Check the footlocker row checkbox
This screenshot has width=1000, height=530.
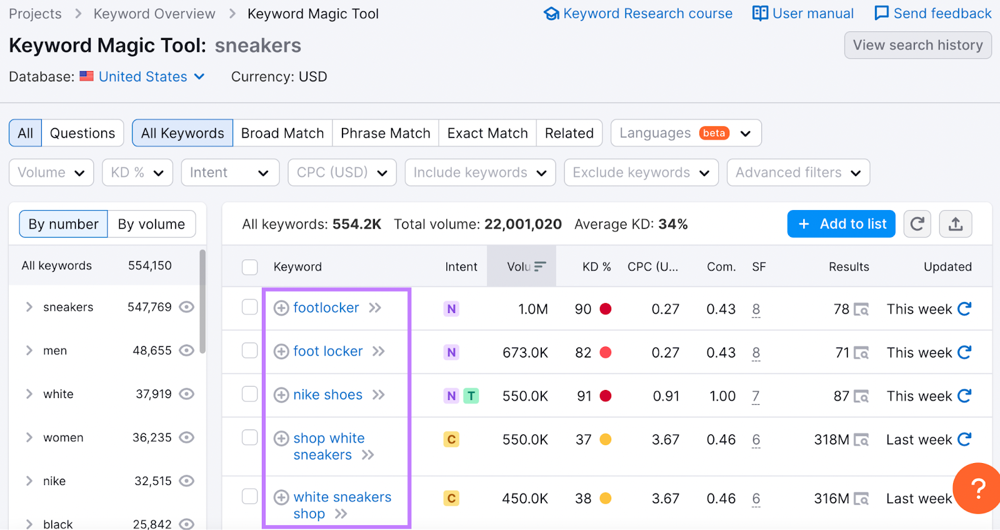tap(250, 307)
